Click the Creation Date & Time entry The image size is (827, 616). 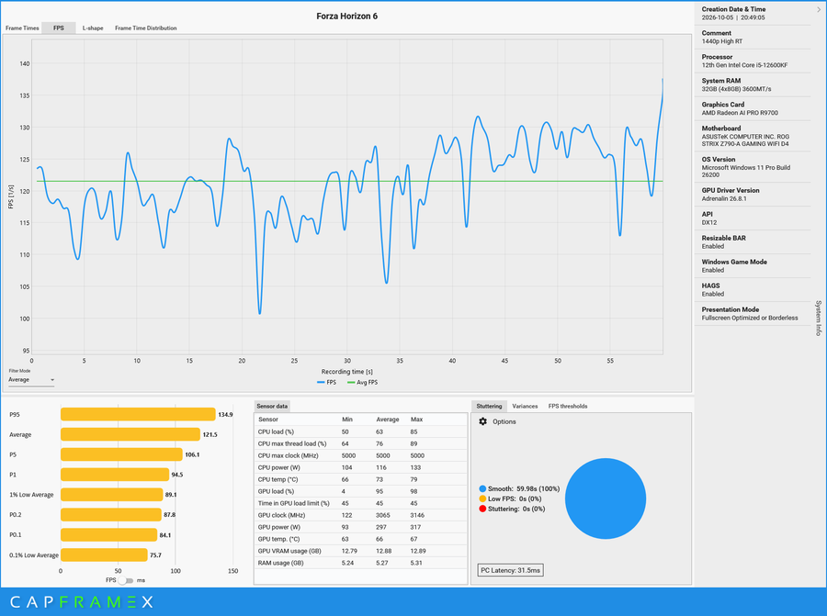(752, 13)
